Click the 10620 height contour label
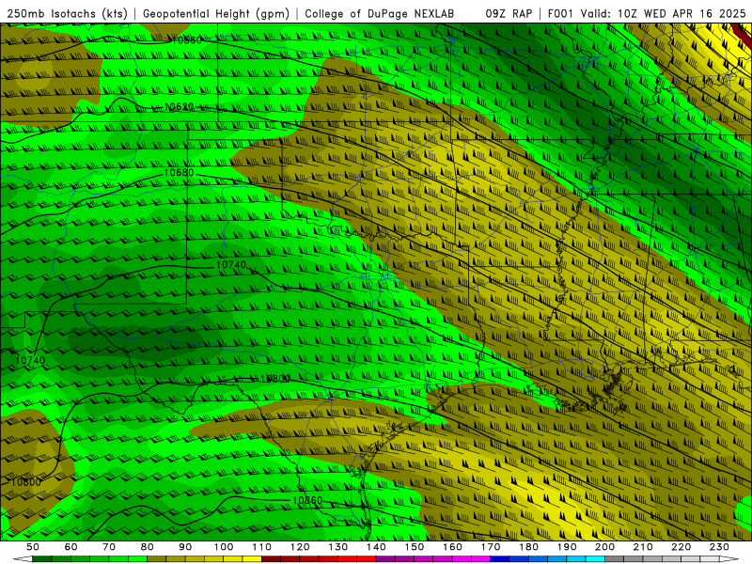 (179, 106)
